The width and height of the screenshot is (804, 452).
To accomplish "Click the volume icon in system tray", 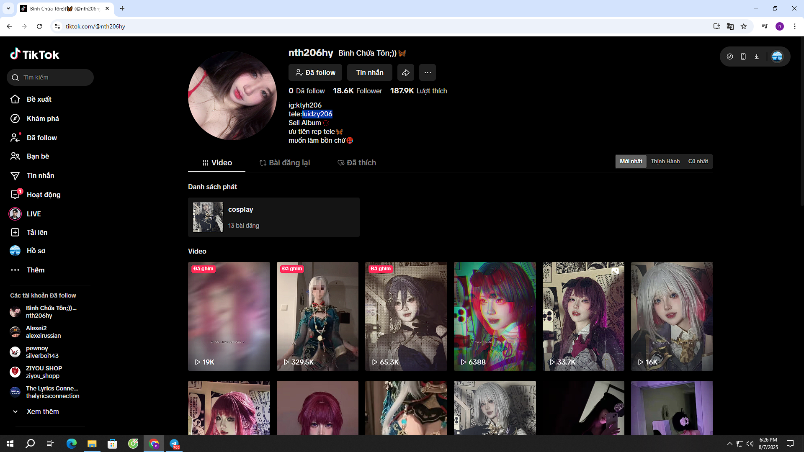I will point(750,444).
